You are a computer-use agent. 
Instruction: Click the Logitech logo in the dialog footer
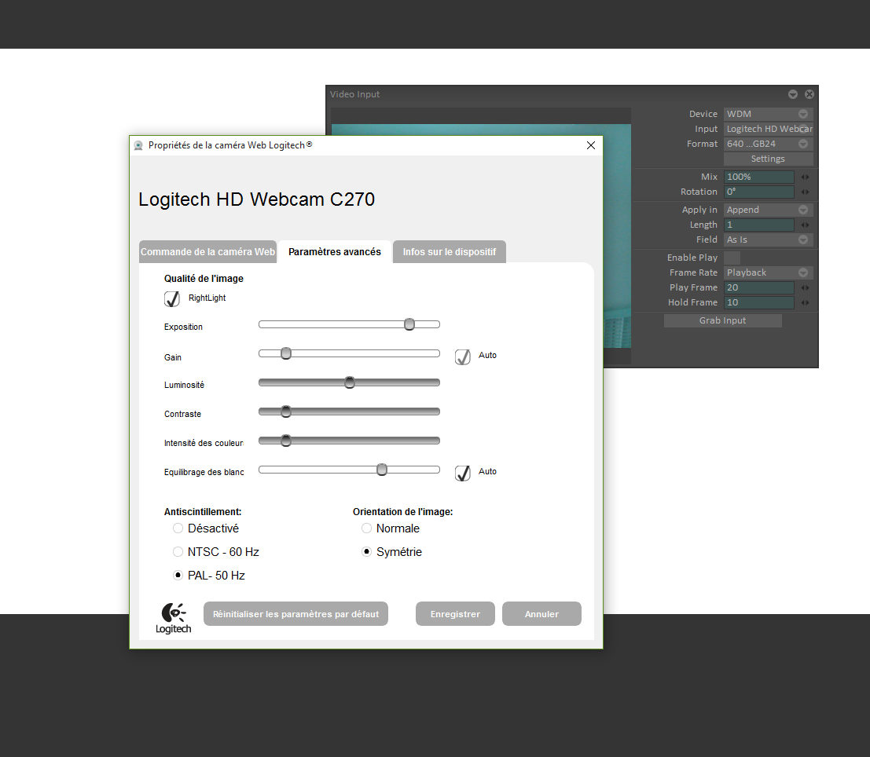tap(174, 618)
